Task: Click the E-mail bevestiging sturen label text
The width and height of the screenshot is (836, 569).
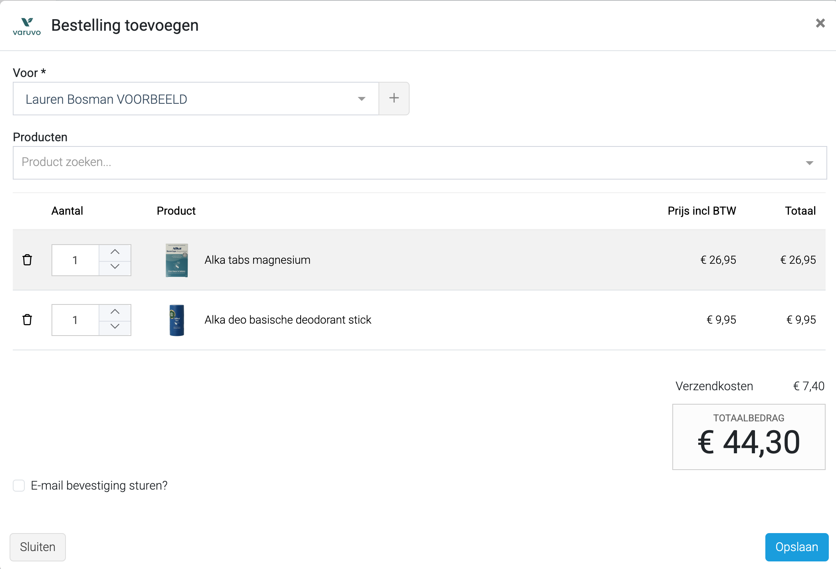Action: (99, 486)
